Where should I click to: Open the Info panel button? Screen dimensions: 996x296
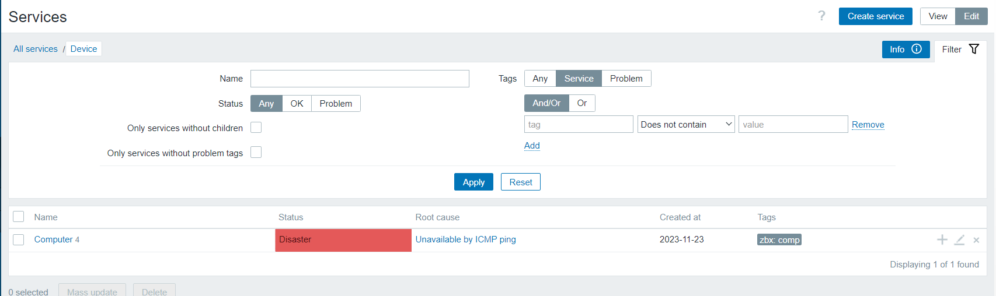point(906,50)
